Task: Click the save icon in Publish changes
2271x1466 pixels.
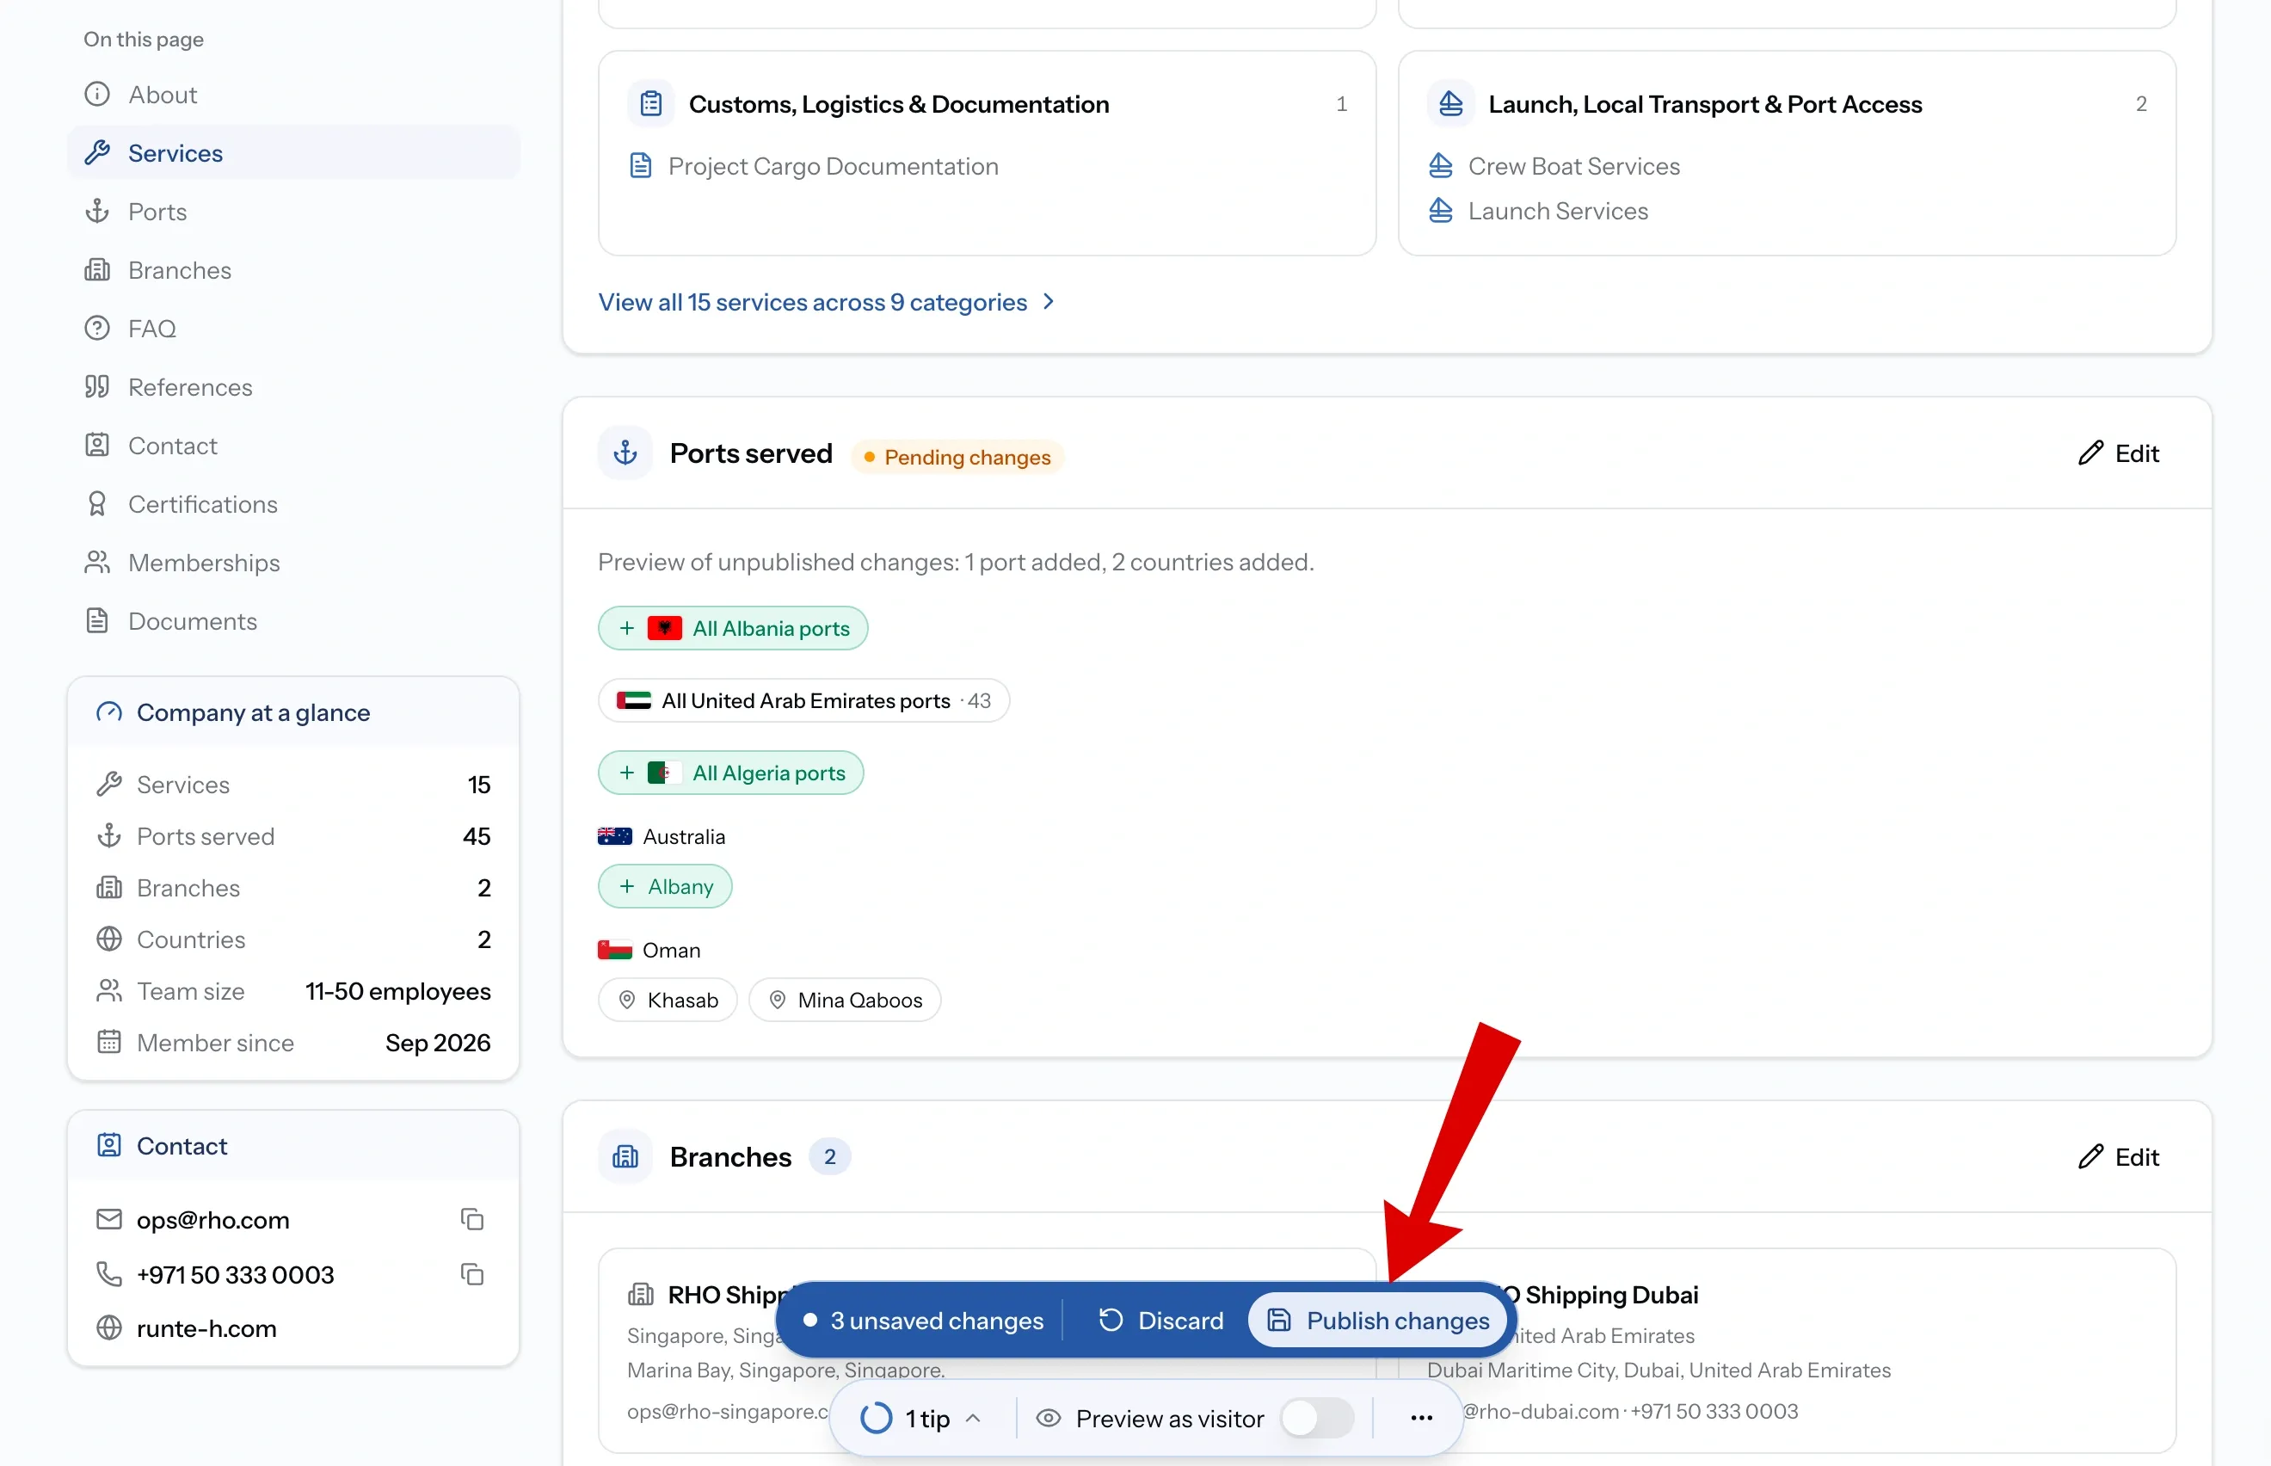Action: (1278, 1321)
